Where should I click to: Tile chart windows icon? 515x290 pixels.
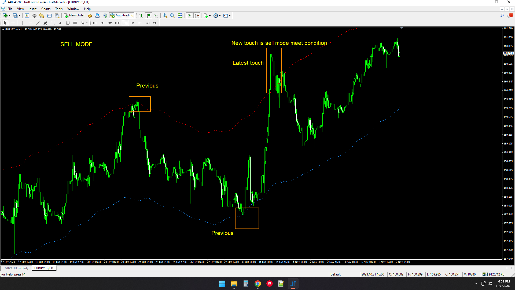coord(180,16)
